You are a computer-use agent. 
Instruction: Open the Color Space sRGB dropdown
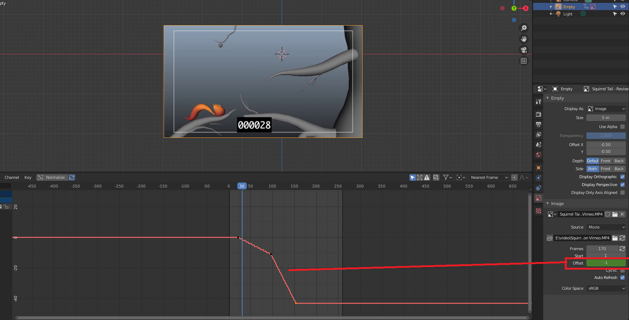pyautogui.click(x=606, y=288)
